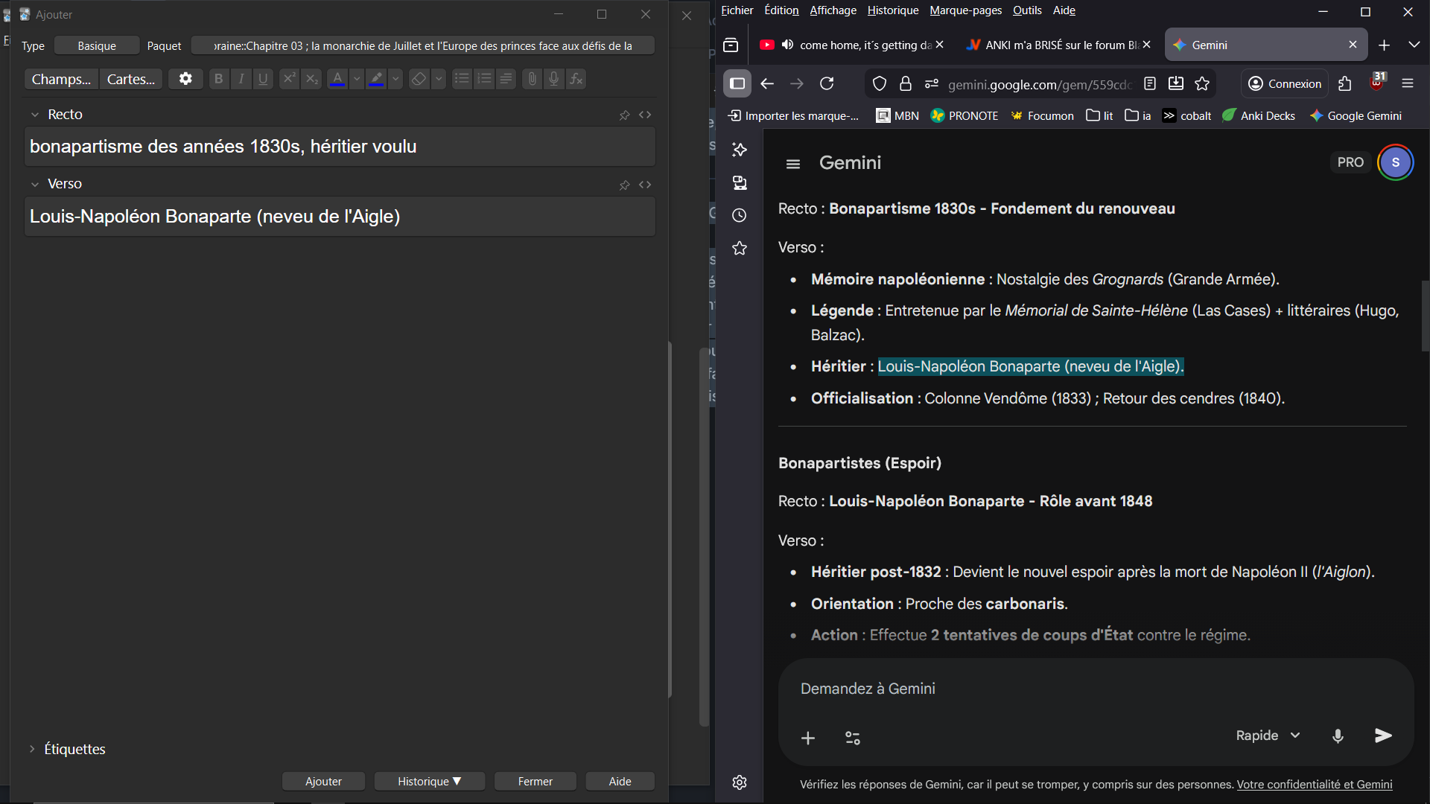Click the record audio microphone icon
This screenshot has height=804, width=1430.
tap(553, 79)
